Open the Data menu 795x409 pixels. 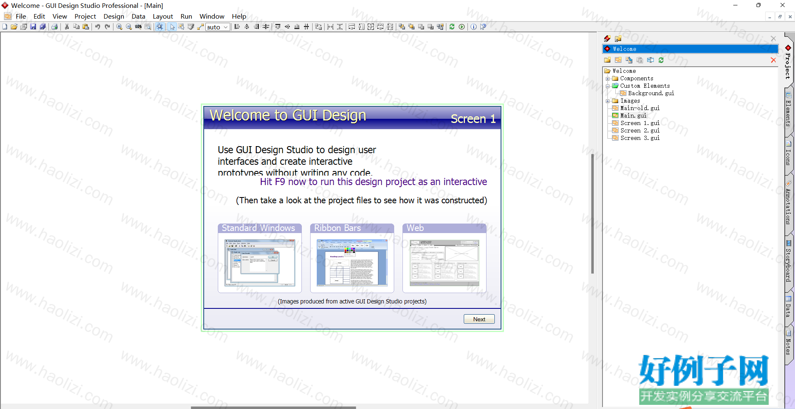138,16
